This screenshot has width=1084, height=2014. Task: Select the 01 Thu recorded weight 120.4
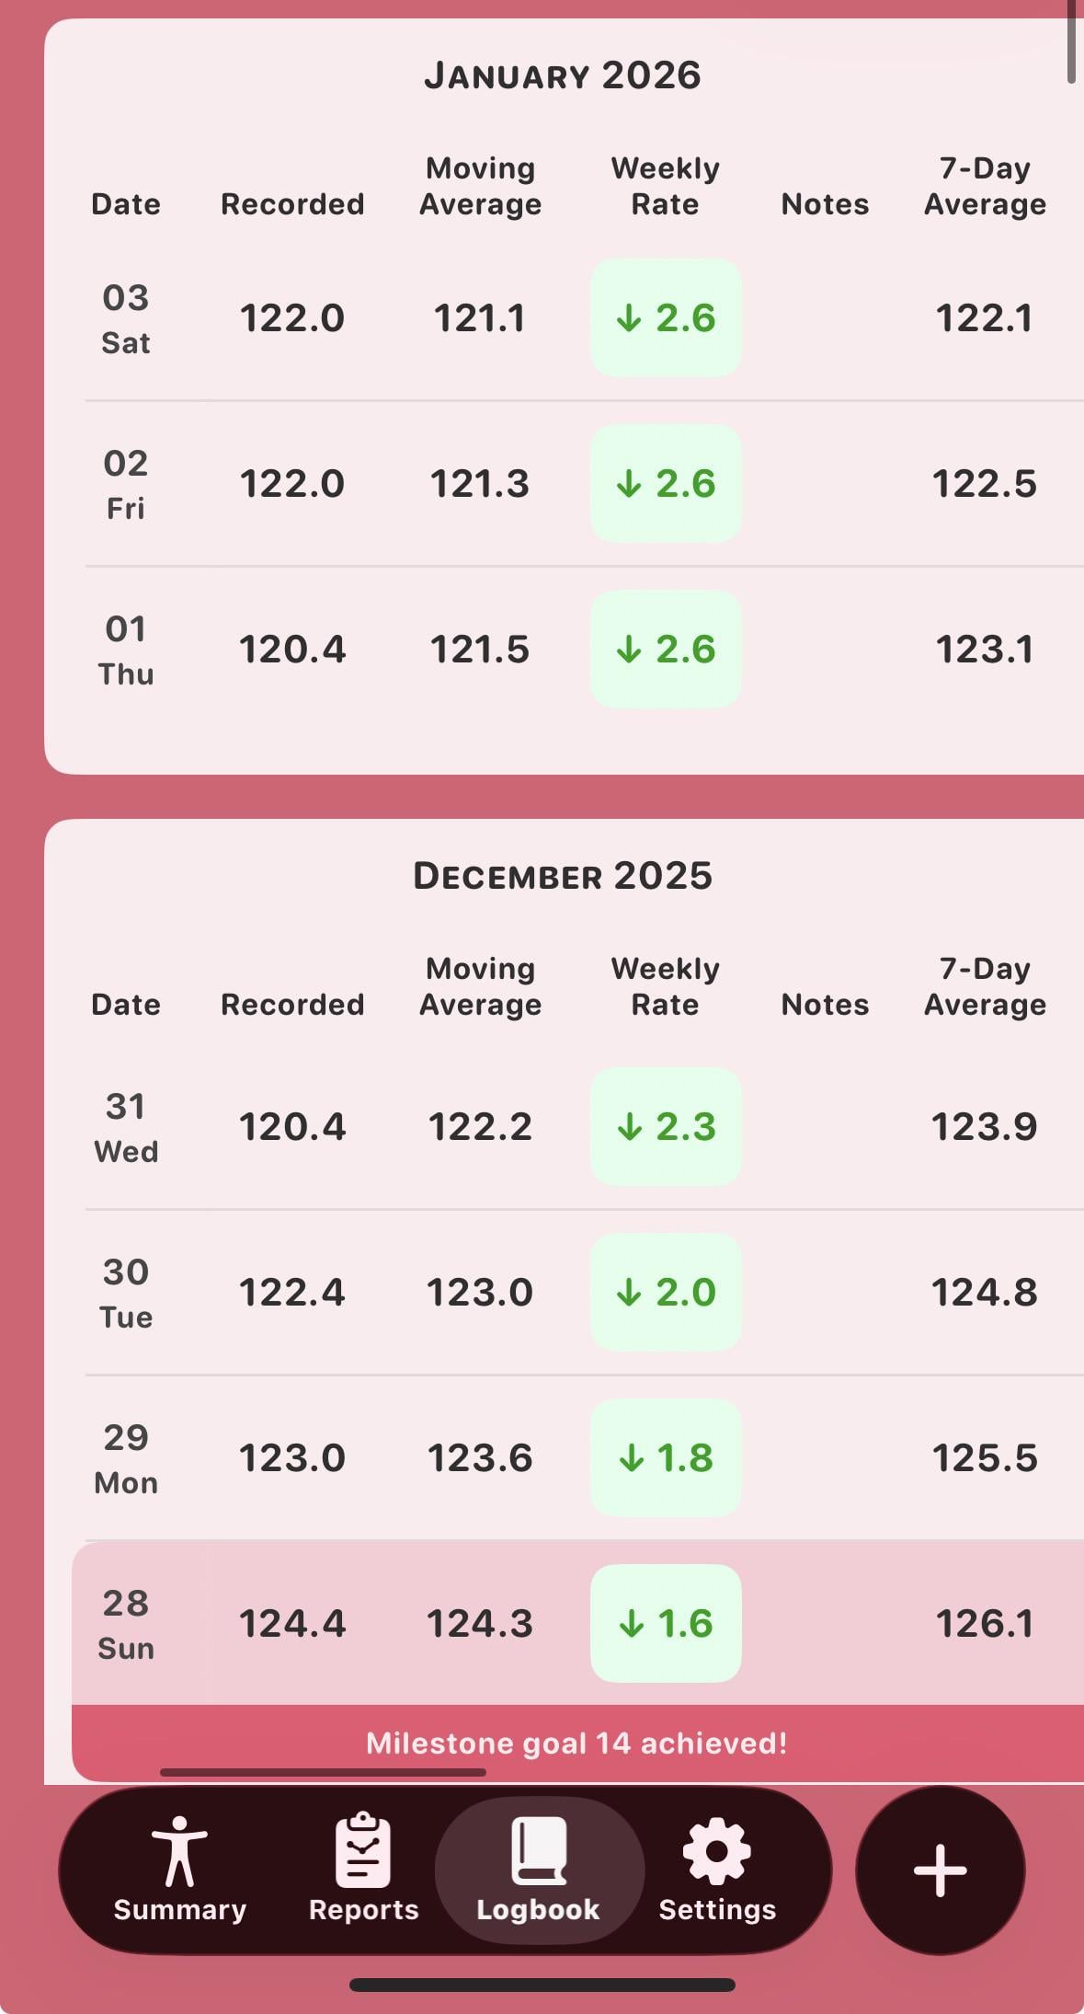[x=292, y=650]
